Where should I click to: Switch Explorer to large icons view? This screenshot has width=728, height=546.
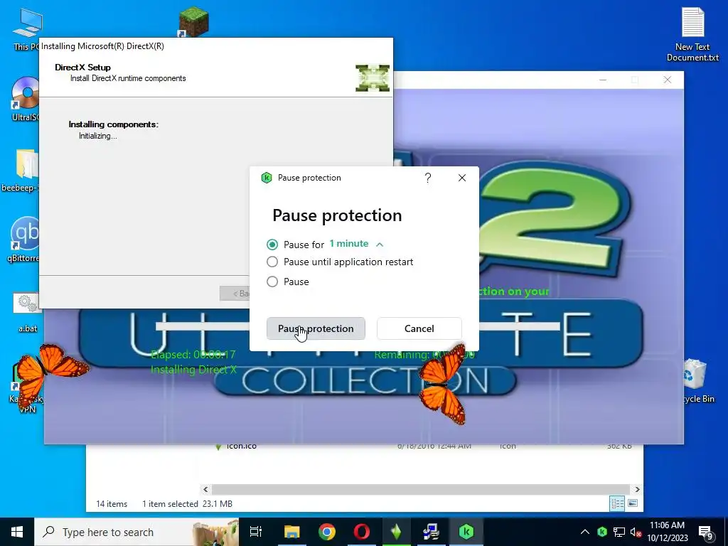pos(632,503)
